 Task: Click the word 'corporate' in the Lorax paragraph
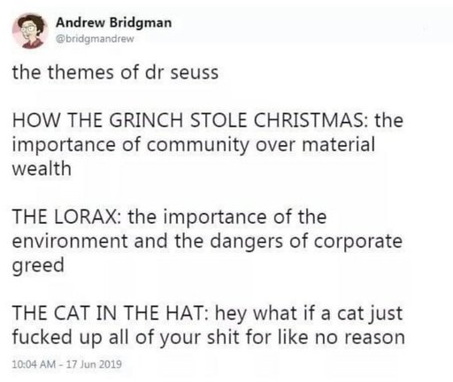357,242
